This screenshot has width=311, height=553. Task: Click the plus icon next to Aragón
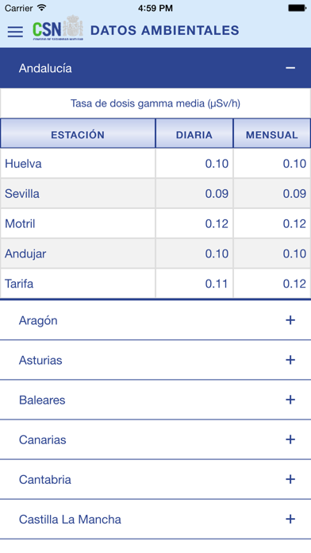(290, 320)
